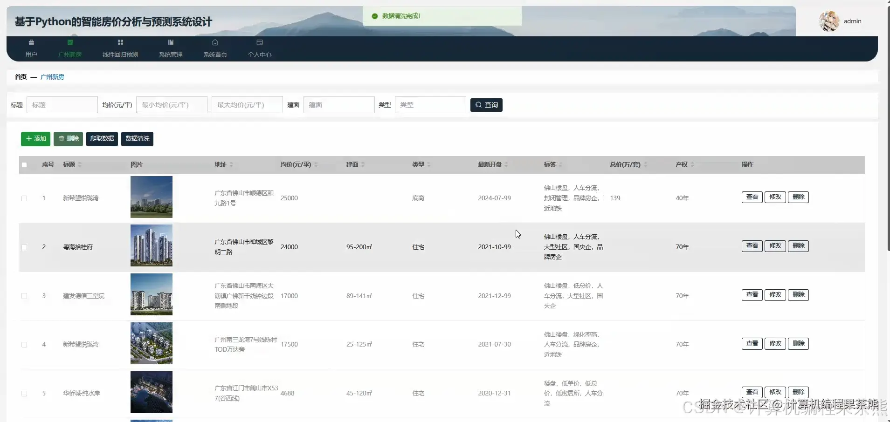Click the 24000 price cell
This screenshot has height=422, width=890.
(289, 247)
